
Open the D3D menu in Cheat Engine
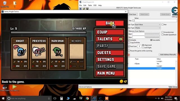(x=95, y=5)
